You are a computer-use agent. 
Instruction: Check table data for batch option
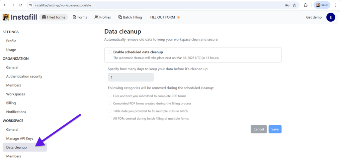click(x=110, y=111)
